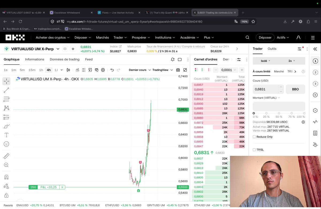This screenshot has width=321, height=209.
Task: Open the chart settings gear
Action: (x=103, y=70)
